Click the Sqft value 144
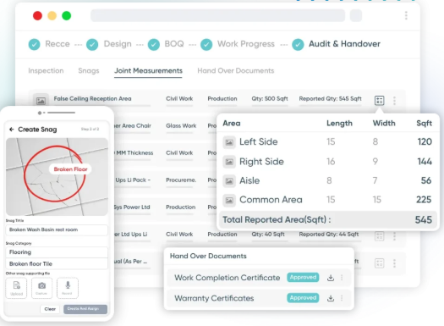 click(x=425, y=162)
